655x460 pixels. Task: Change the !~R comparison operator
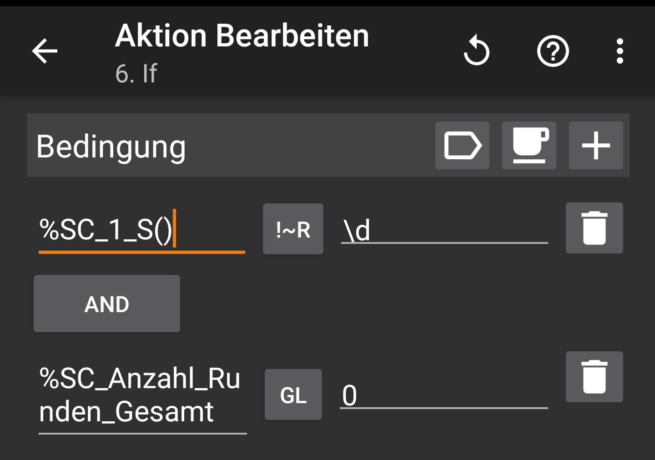[293, 229]
